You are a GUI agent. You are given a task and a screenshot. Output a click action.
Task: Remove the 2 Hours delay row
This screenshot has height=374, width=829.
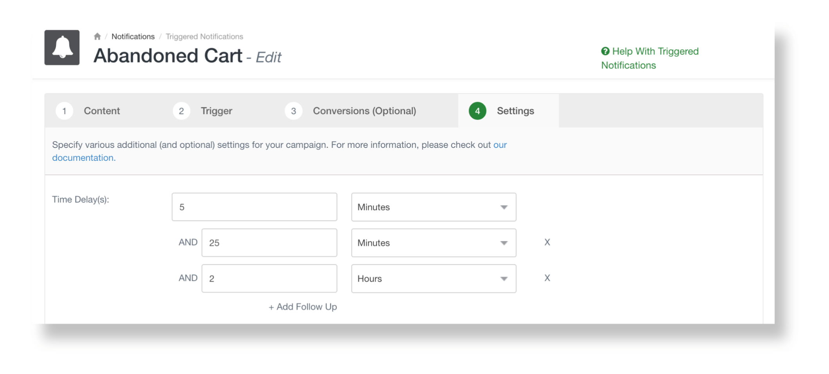tap(547, 278)
